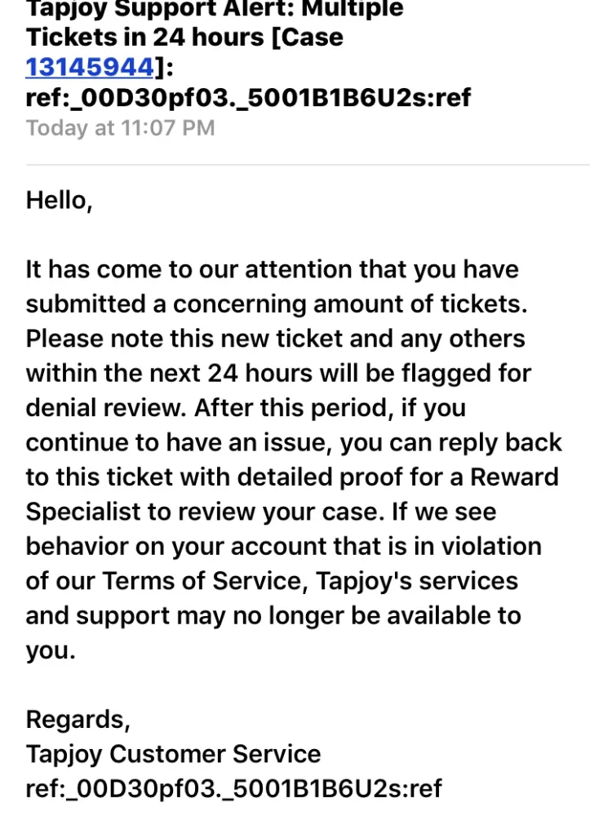Click the "Today at 11:07 PM" timestamp
The width and height of the screenshot is (590, 816).
tap(120, 128)
